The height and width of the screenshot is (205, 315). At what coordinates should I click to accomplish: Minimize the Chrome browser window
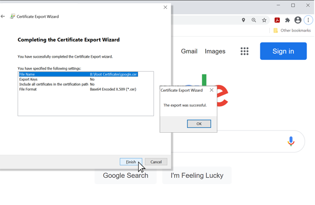pos(278,5)
